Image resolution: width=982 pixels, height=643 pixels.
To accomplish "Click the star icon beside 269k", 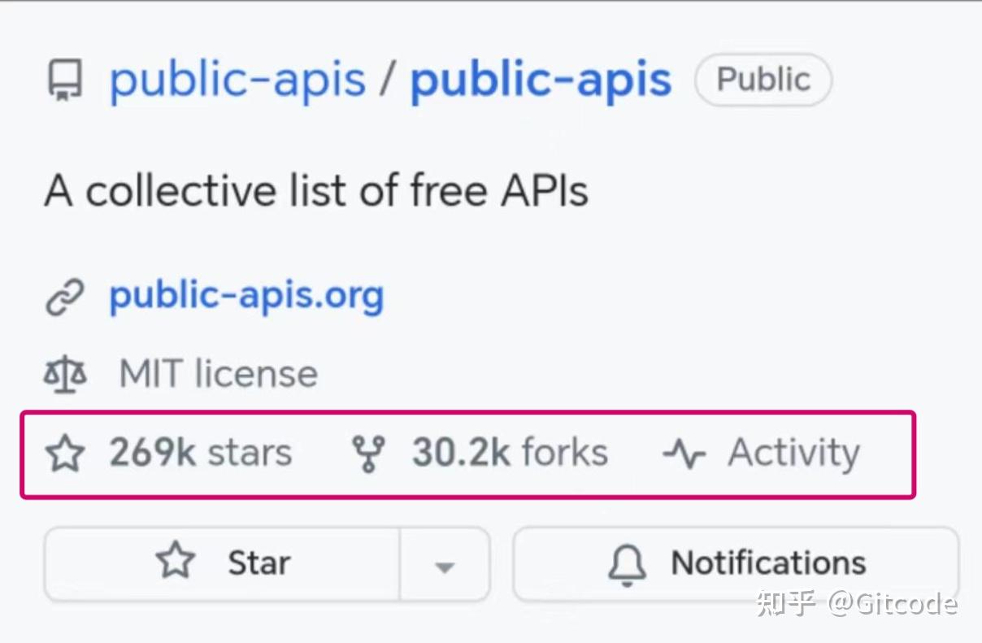I will point(65,454).
